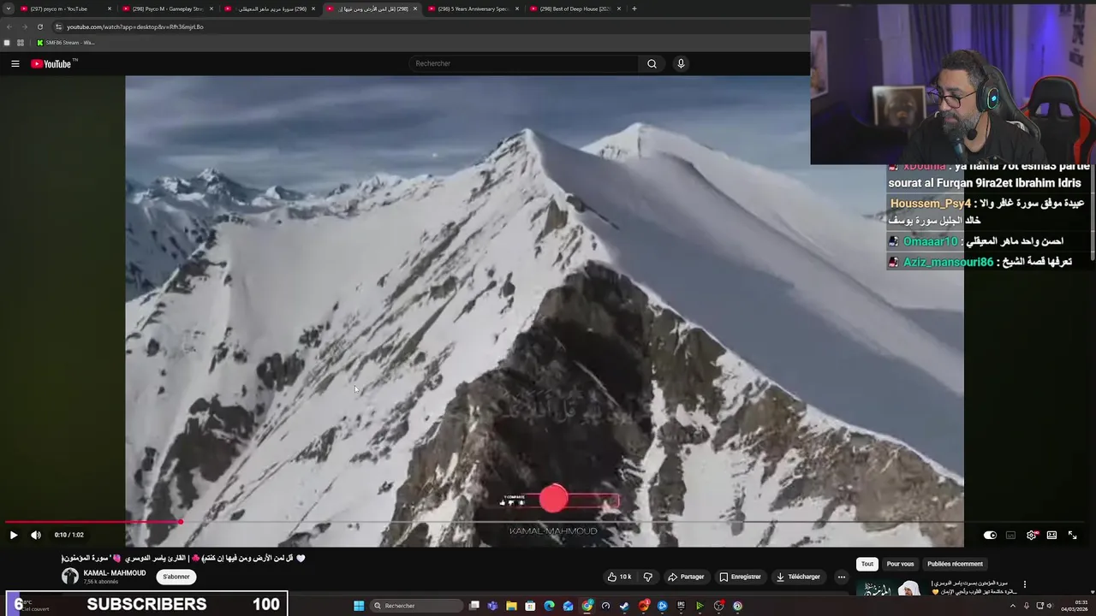The width and height of the screenshot is (1096, 616).
Task: Dislike the video with thumbs down
Action: point(648,577)
